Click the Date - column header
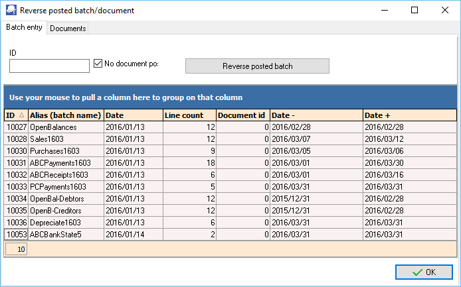The width and height of the screenshot is (461, 287). coord(316,115)
